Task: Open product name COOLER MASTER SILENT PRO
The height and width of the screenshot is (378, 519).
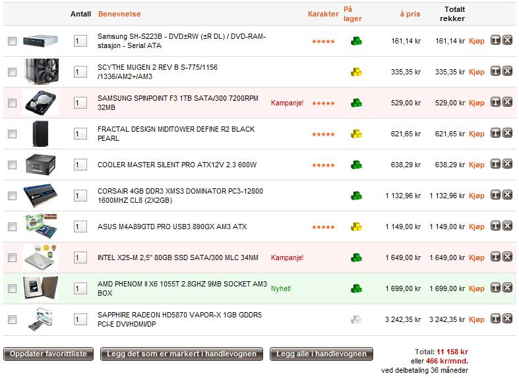Action: click(x=177, y=165)
